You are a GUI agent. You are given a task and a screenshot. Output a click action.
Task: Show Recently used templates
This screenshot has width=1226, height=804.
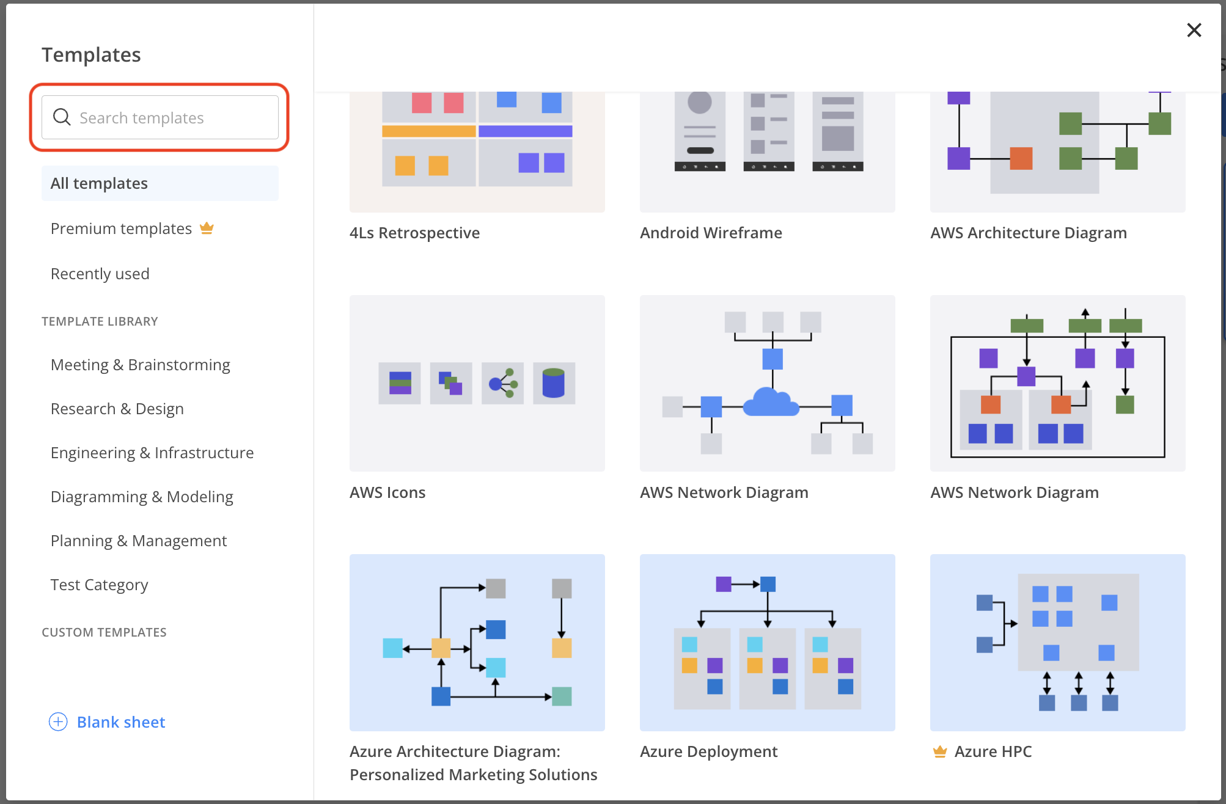(x=100, y=274)
